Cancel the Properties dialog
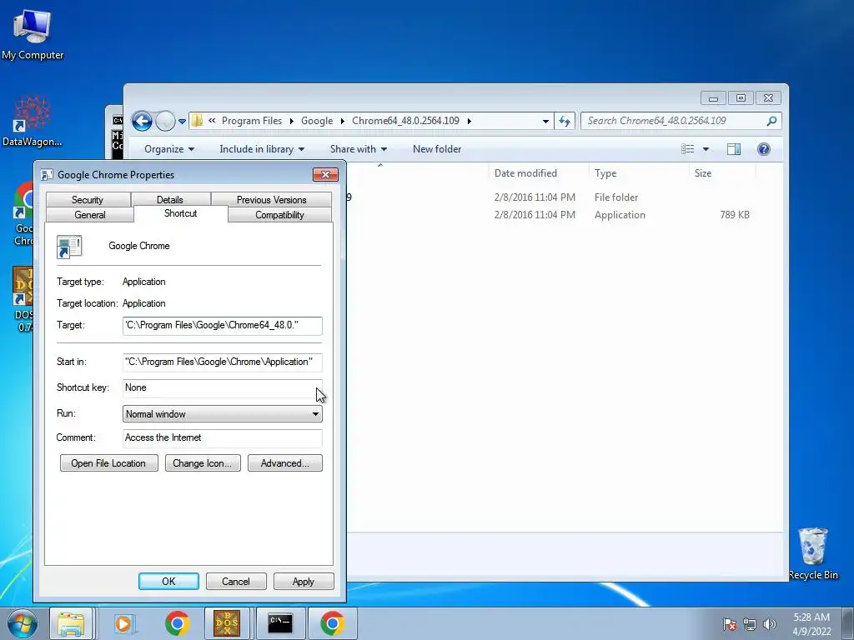854x640 pixels. 236,581
